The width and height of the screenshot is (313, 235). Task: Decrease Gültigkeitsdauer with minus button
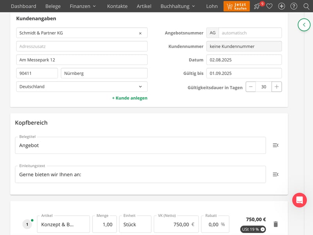pyautogui.click(x=251, y=87)
